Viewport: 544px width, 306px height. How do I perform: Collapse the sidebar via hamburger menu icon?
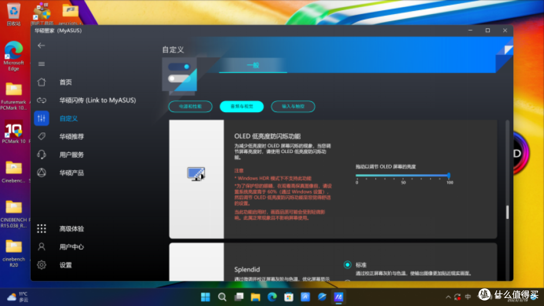coord(41,64)
